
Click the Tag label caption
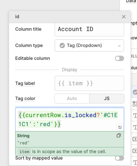25,83
